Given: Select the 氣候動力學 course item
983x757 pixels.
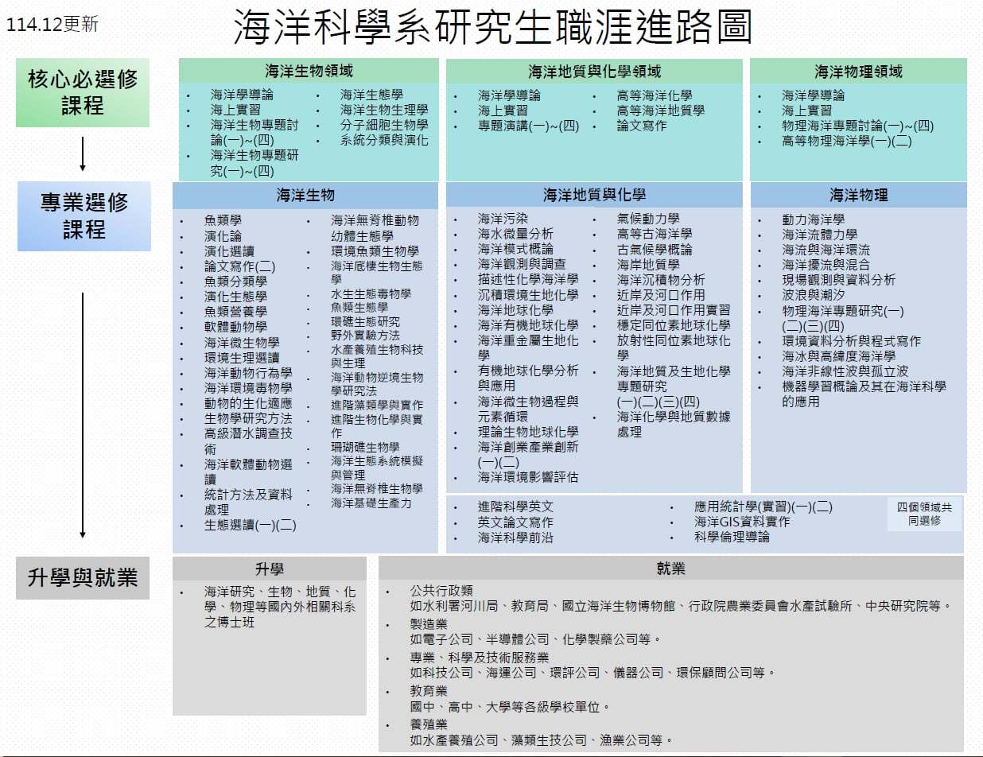Looking at the screenshot, I should (x=647, y=219).
